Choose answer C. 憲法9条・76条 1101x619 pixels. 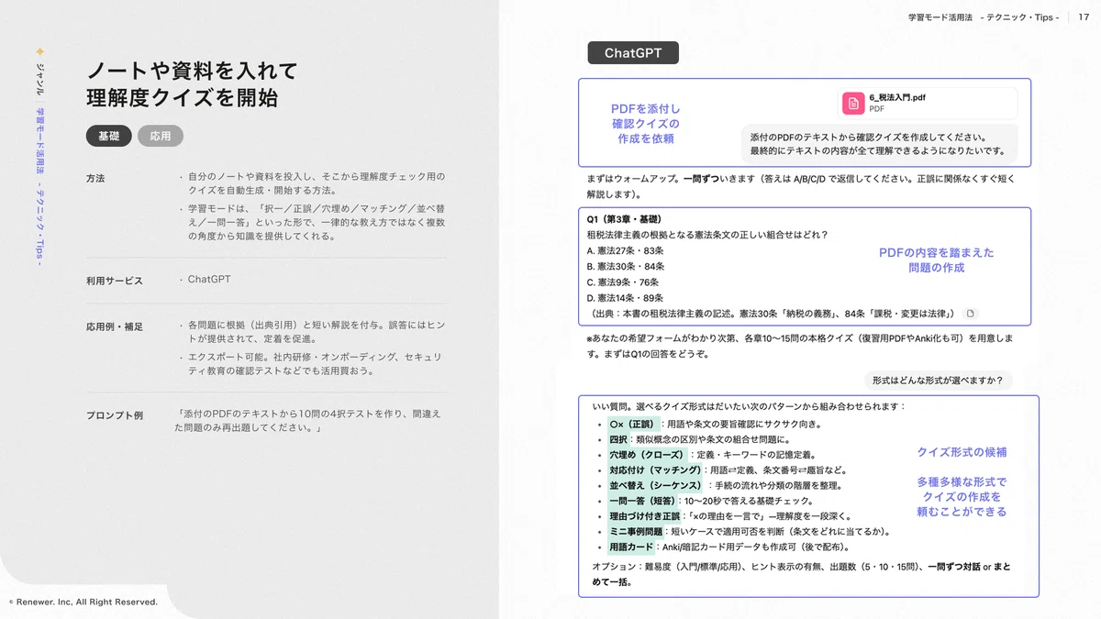623,282
